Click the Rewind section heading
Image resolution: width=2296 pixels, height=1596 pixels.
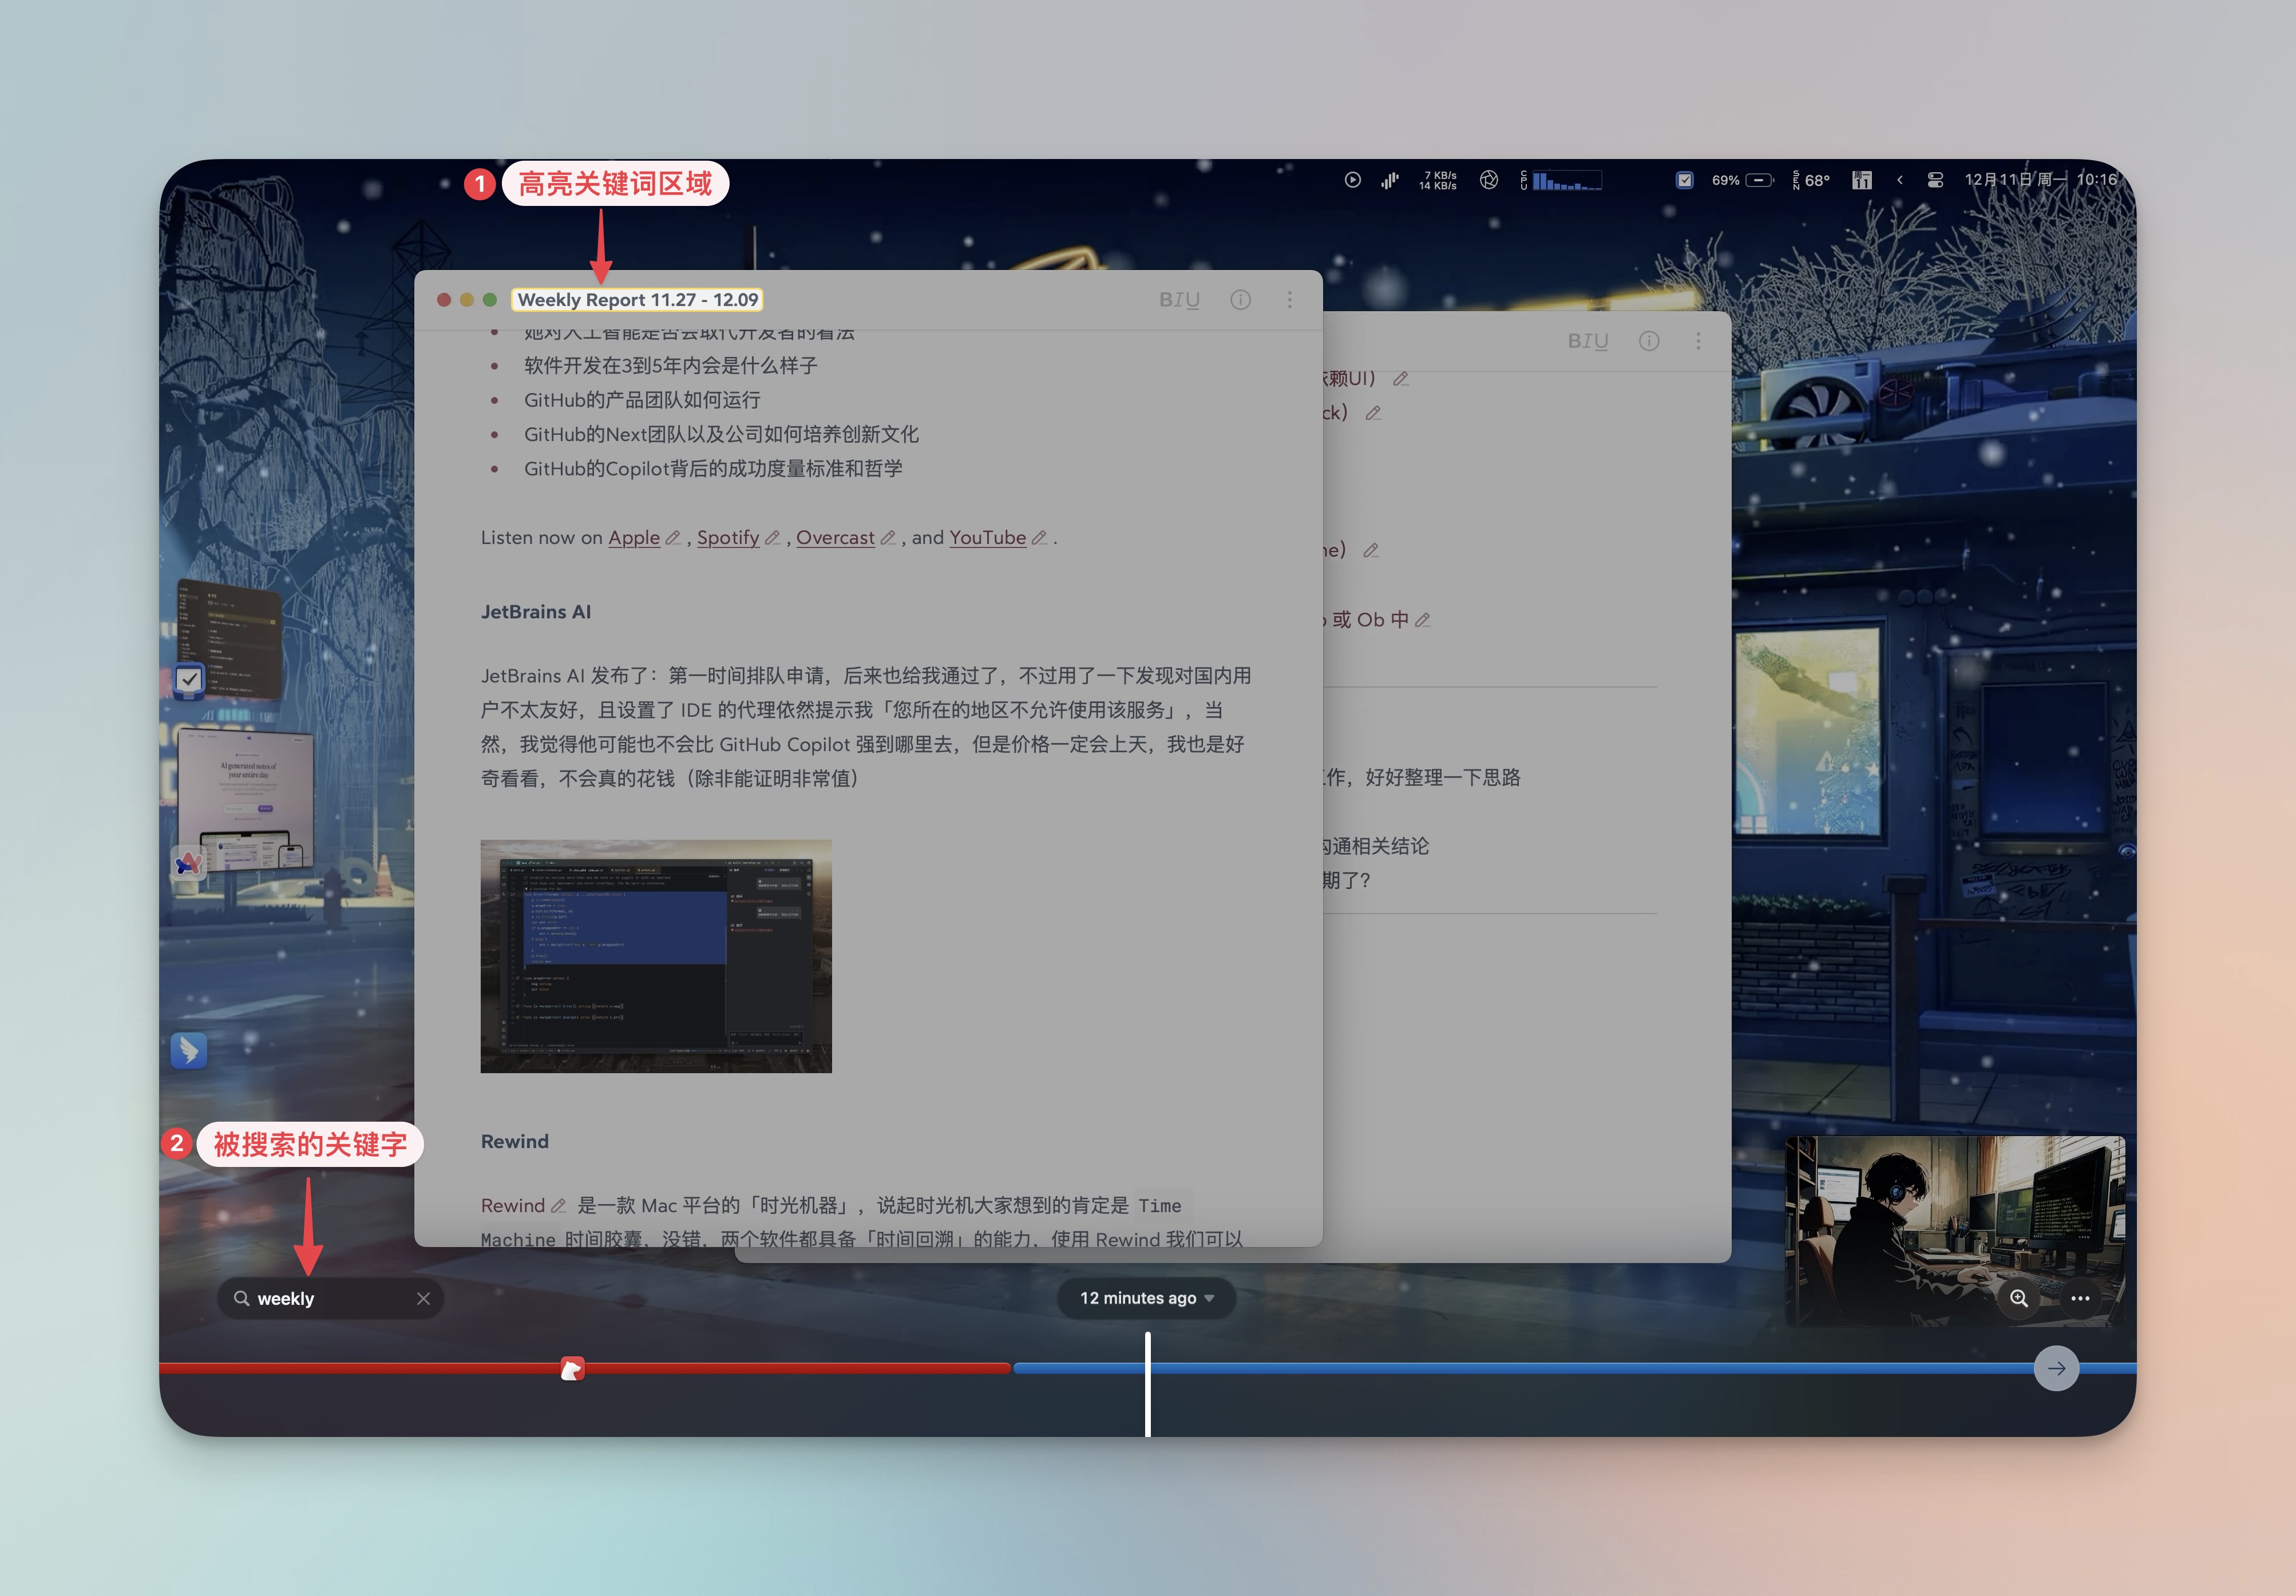(x=515, y=1141)
